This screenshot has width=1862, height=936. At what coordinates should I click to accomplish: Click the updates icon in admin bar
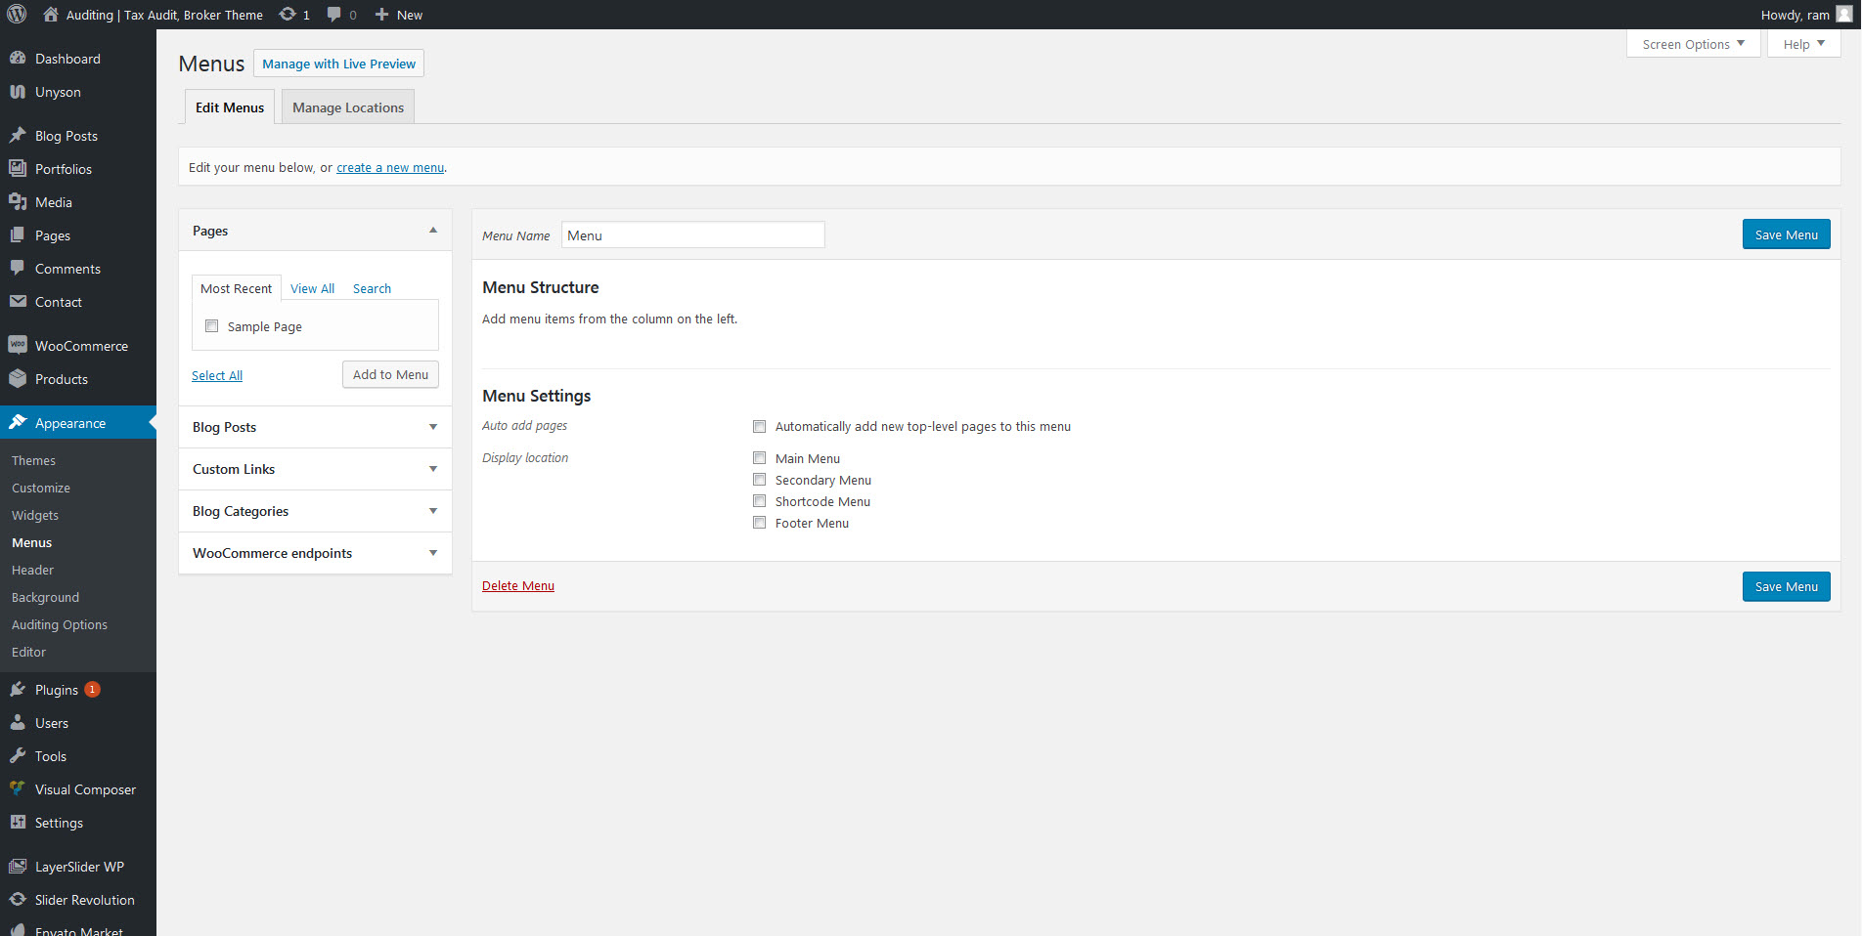coord(287,14)
